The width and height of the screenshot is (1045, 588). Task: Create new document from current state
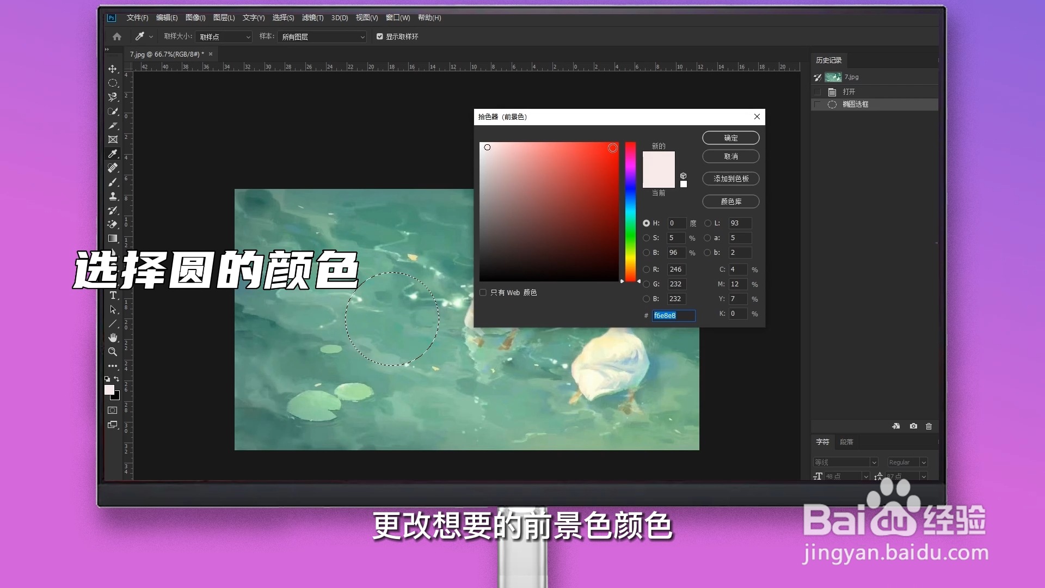click(x=896, y=426)
